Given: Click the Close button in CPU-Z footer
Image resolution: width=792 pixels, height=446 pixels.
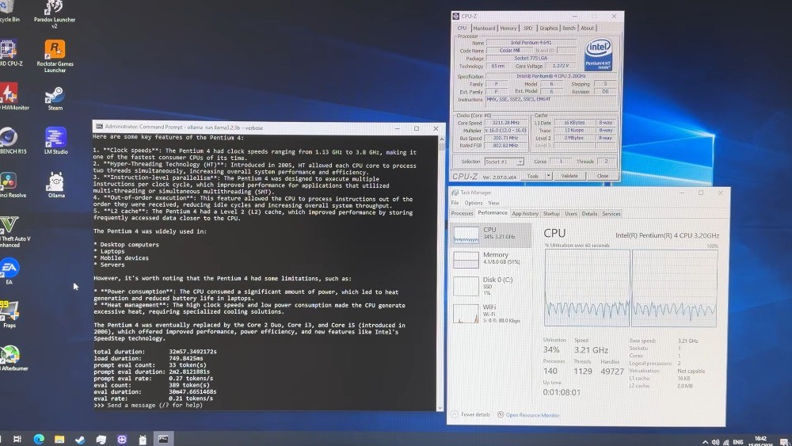Looking at the screenshot, I should point(603,177).
